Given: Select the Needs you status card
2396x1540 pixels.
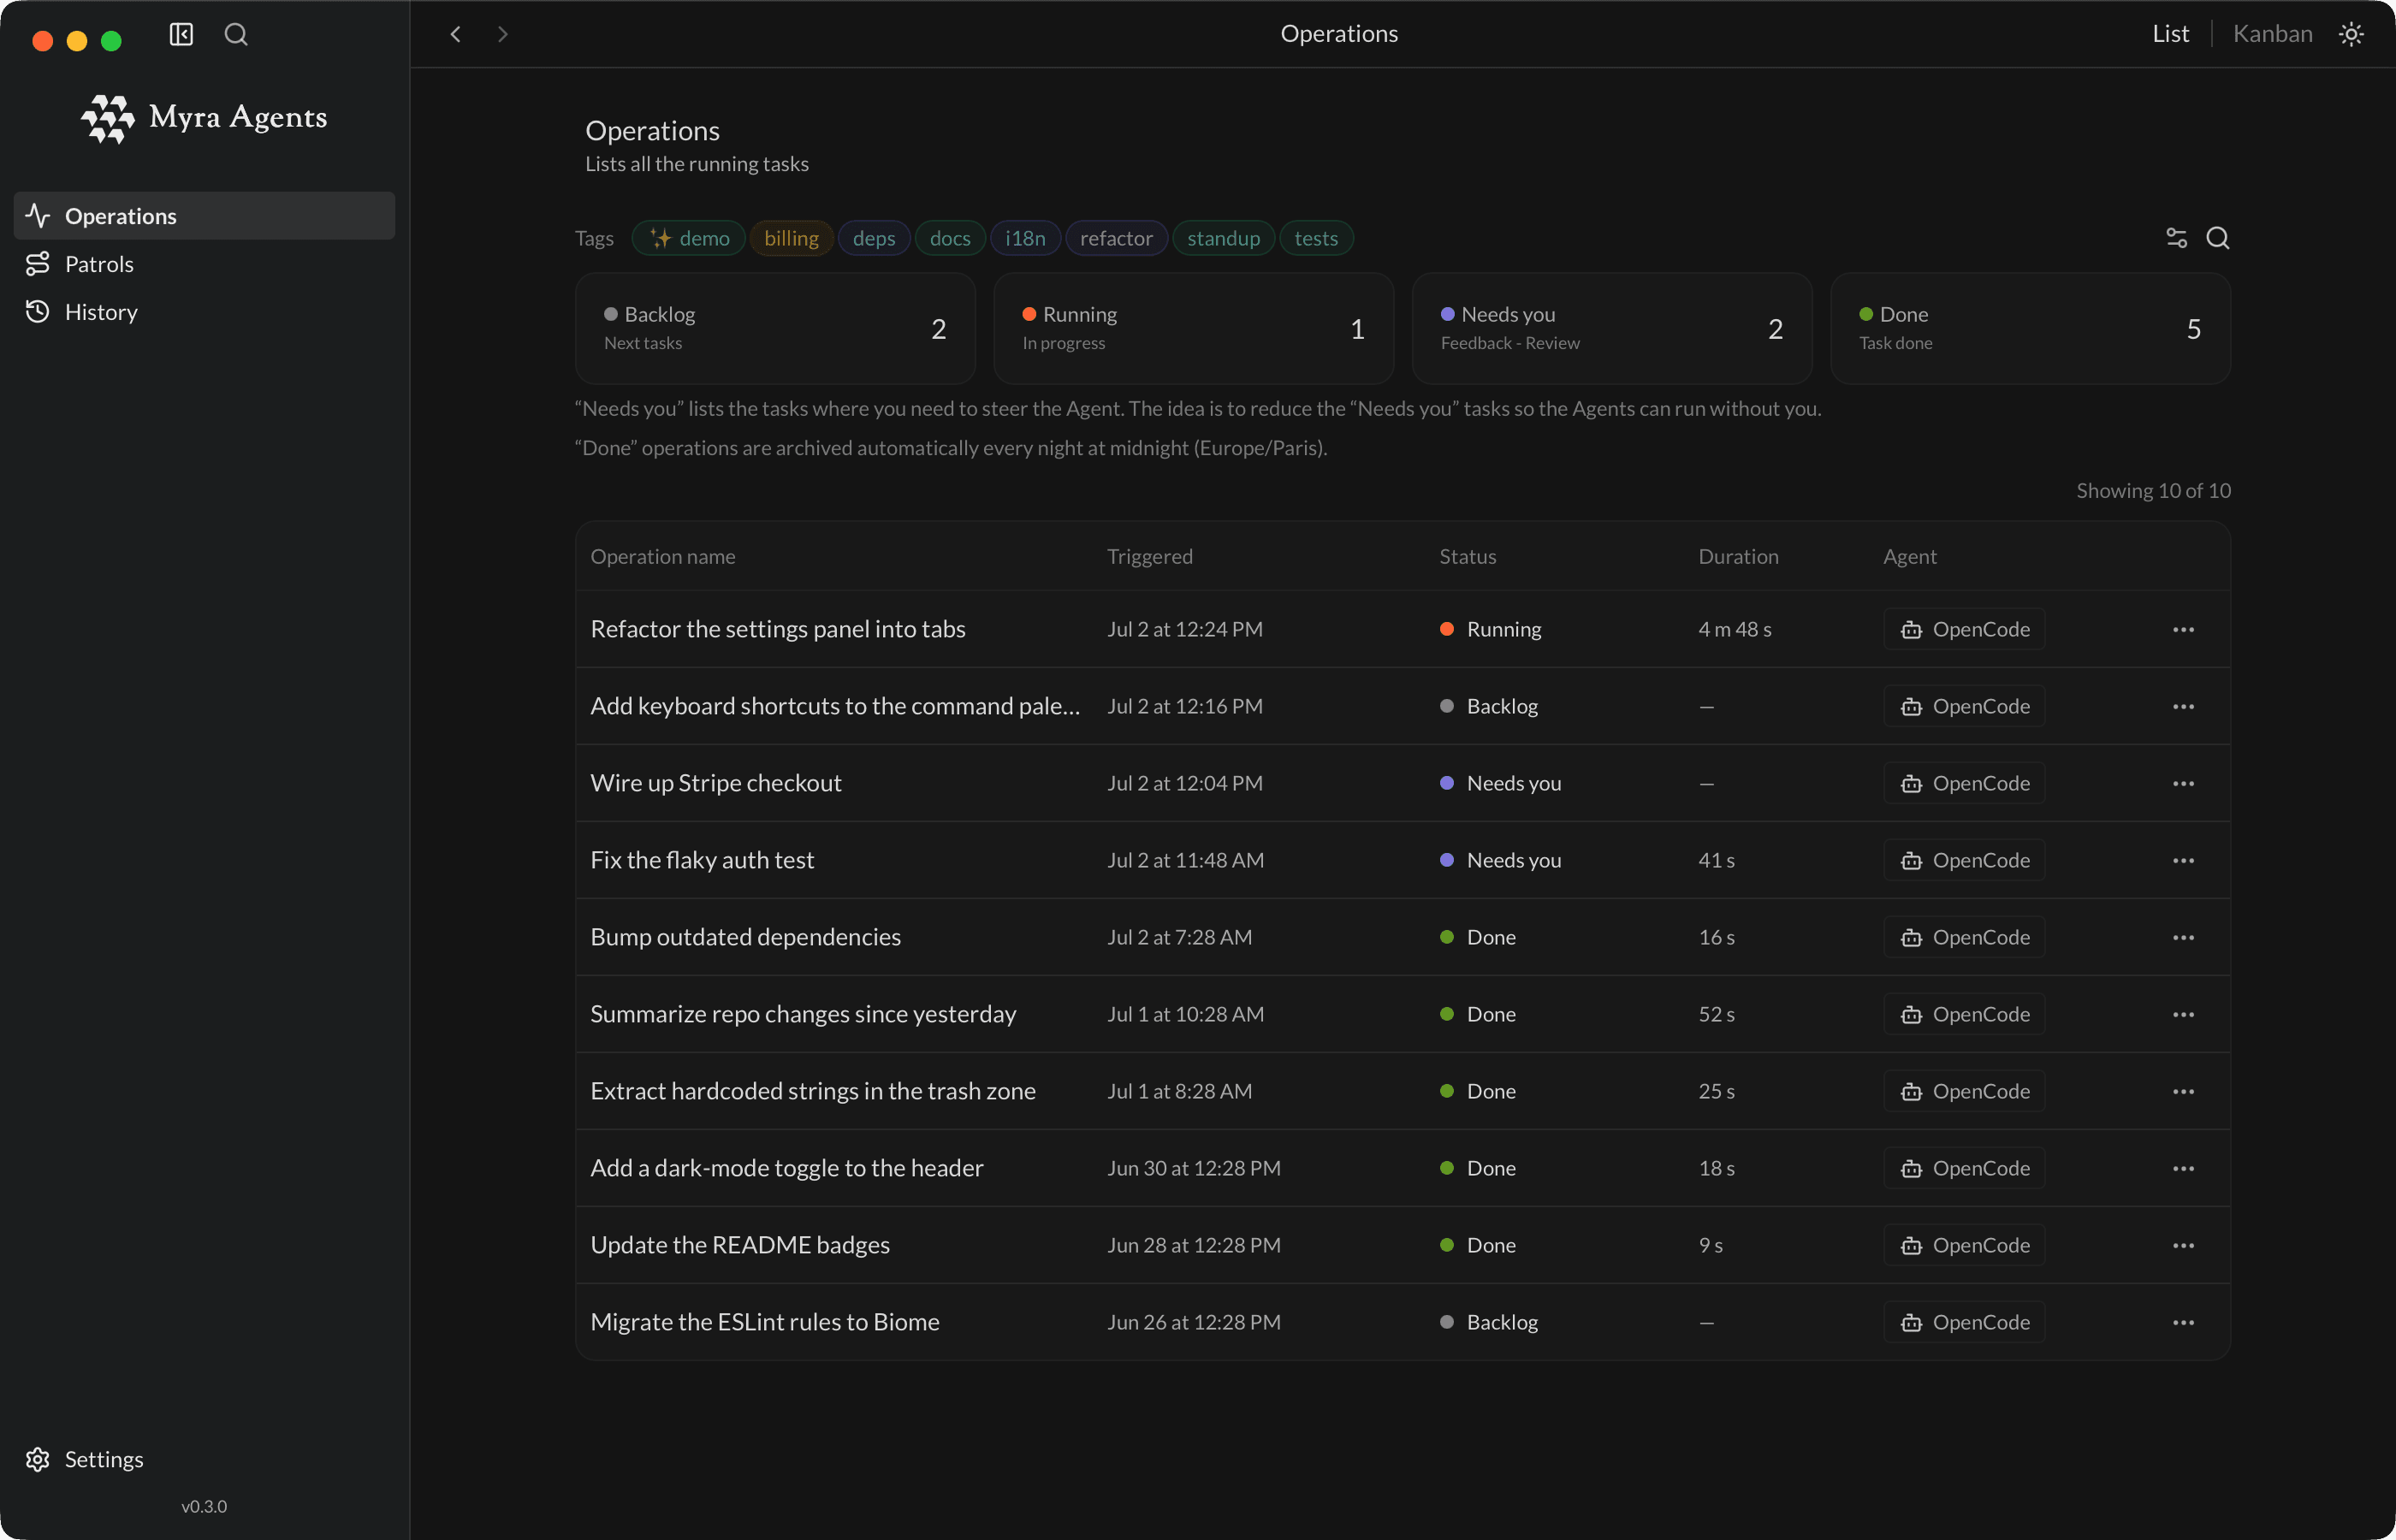Looking at the screenshot, I should pos(1612,329).
